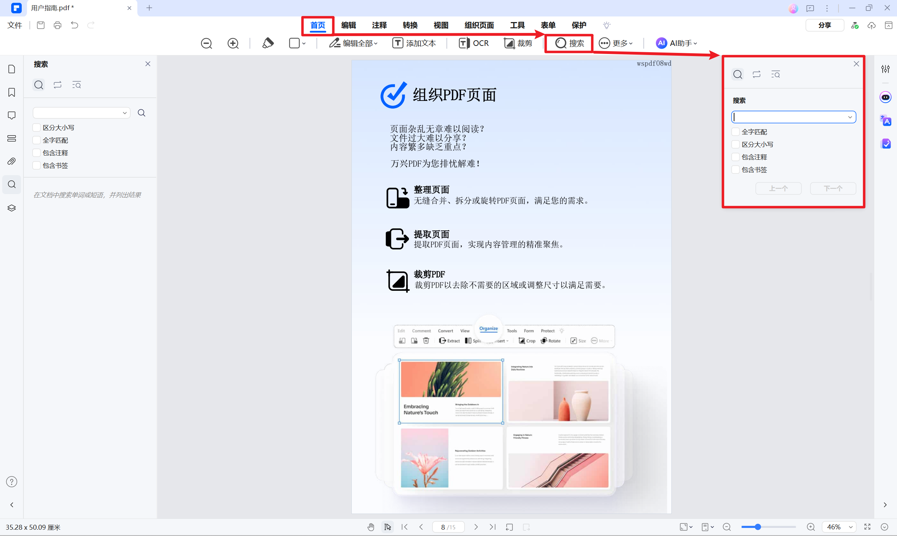The width and height of the screenshot is (897, 536).
Task: Open the page thumbnails panel
Action: tap(12, 69)
